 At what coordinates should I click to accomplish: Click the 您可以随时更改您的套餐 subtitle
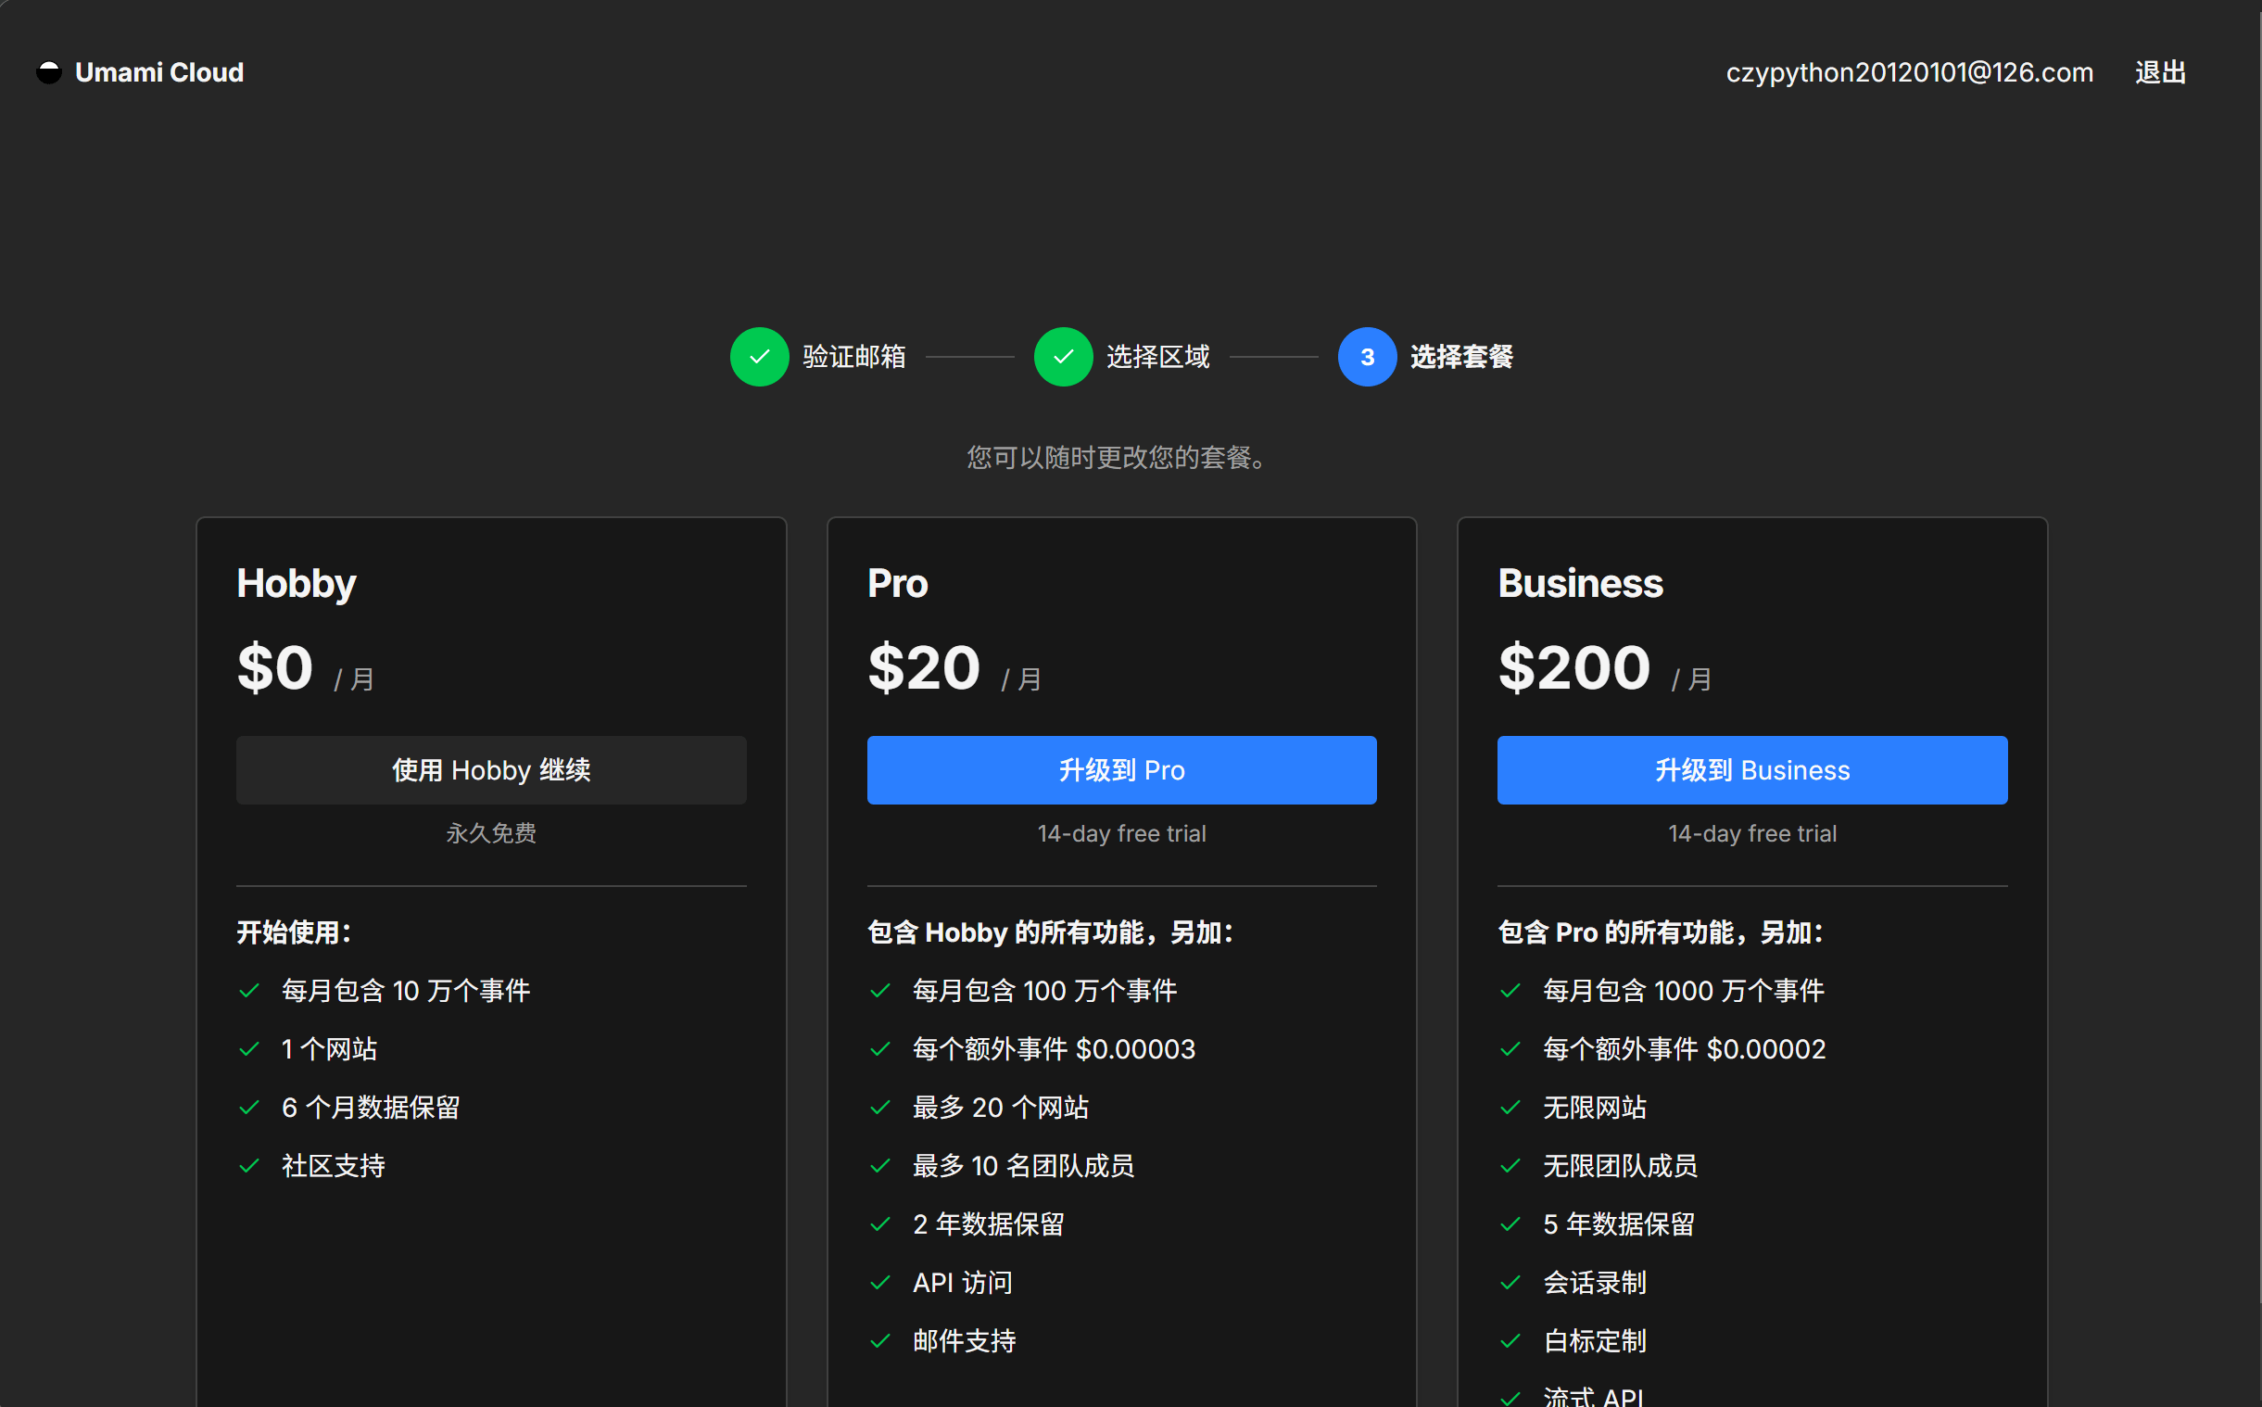click(1116, 458)
